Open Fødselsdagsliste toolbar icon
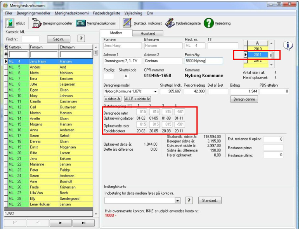Image resolution: width=300 pixels, height=230 pixels. click(x=170, y=23)
